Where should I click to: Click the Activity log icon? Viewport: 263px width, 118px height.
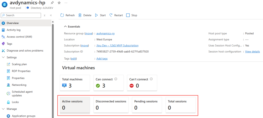3,30
